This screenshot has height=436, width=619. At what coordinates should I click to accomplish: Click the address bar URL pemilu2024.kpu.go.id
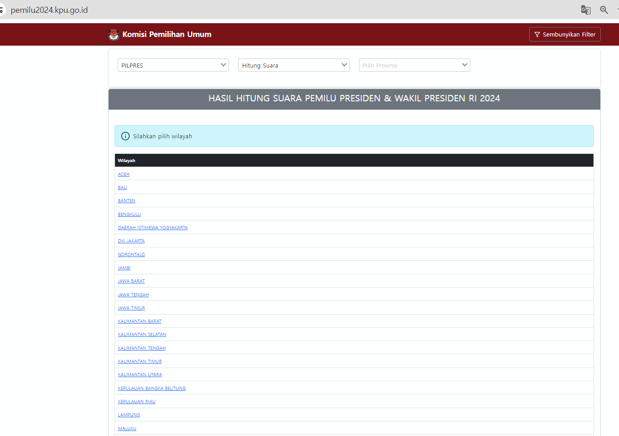(49, 10)
